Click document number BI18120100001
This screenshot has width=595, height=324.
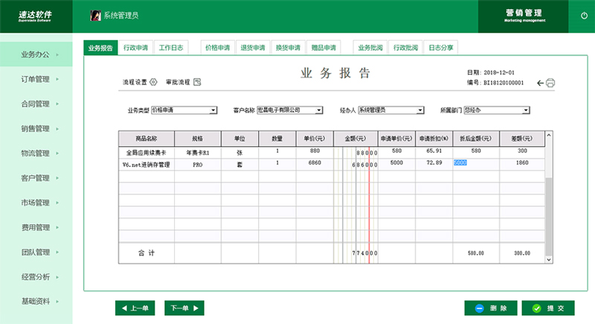(x=504, y=83)
